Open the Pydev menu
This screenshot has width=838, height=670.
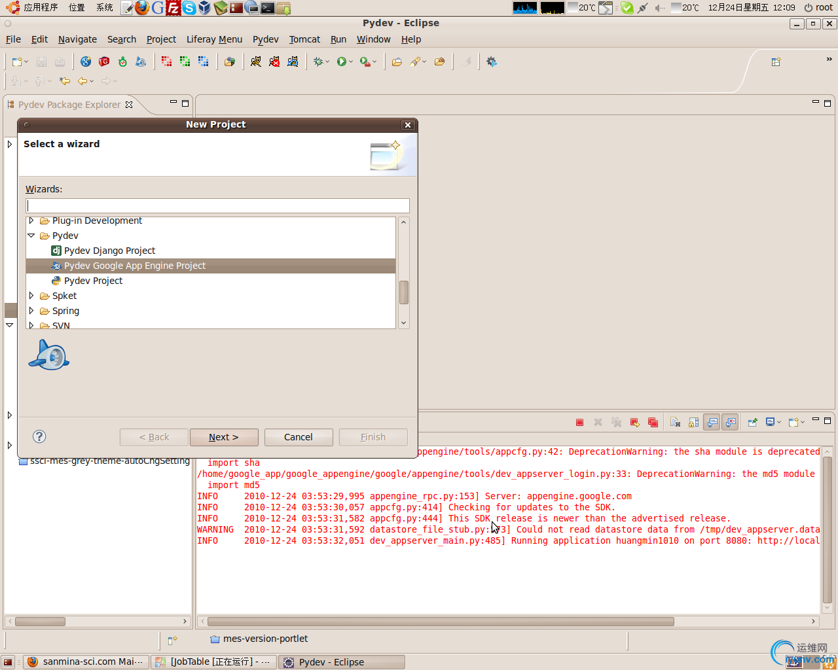(266, 39)
